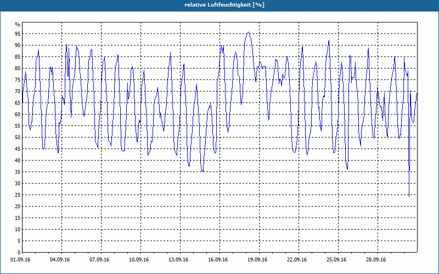The height and width of the screenshot is (274, 439).
Task: Click the date label '22.09.16'
Action: tap(297, 260)
